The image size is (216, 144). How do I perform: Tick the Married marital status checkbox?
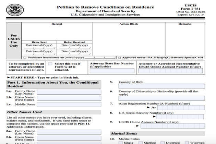pos(140,143)
